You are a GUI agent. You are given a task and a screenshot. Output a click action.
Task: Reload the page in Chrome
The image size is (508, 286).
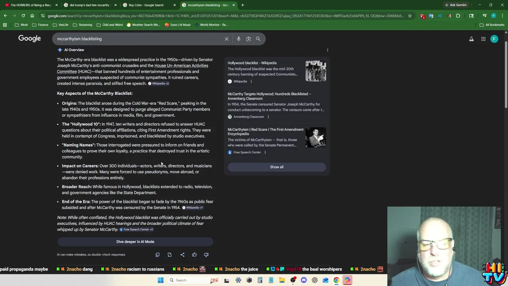click(23, 16)
